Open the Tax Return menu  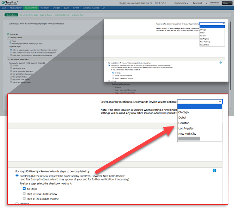coord(45,8)
